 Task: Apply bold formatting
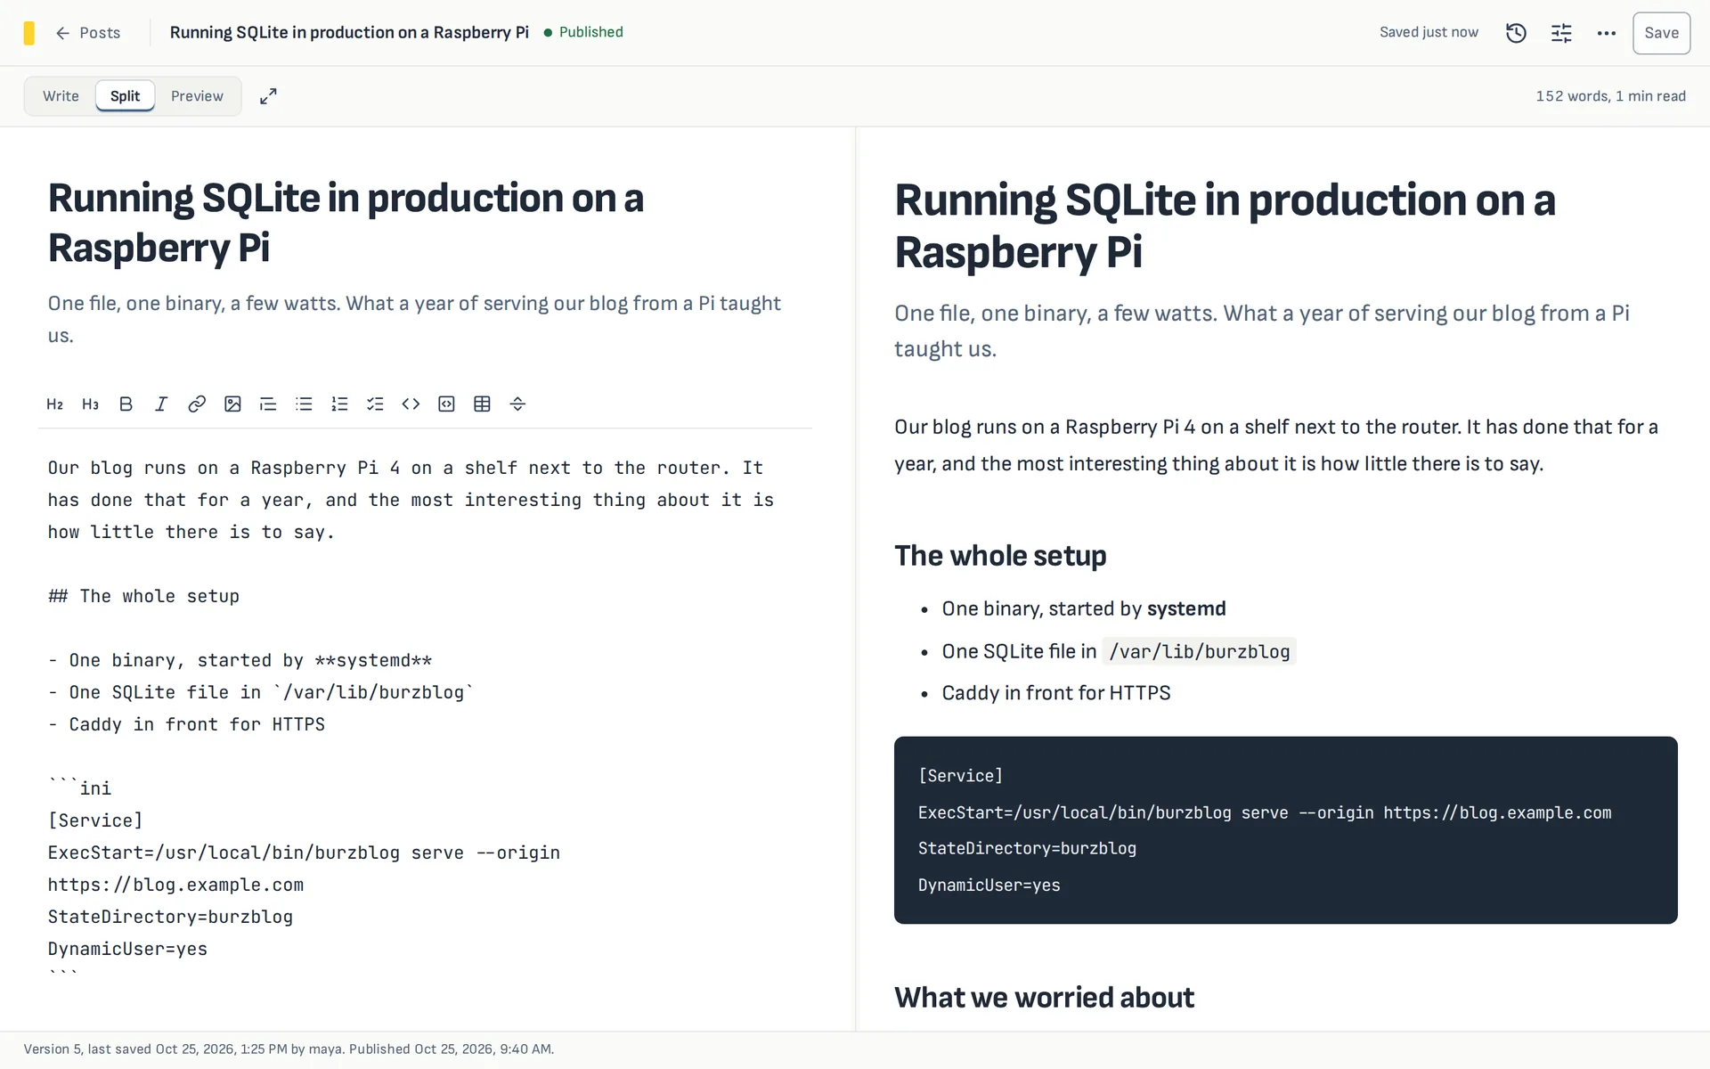point(126,404)
